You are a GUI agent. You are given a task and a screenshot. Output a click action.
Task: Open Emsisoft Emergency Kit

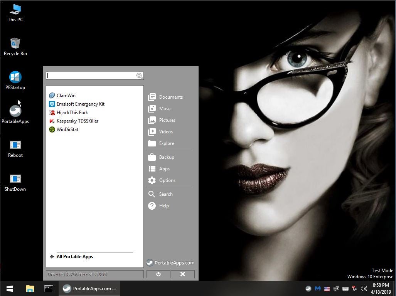click(x=81, y=104)
